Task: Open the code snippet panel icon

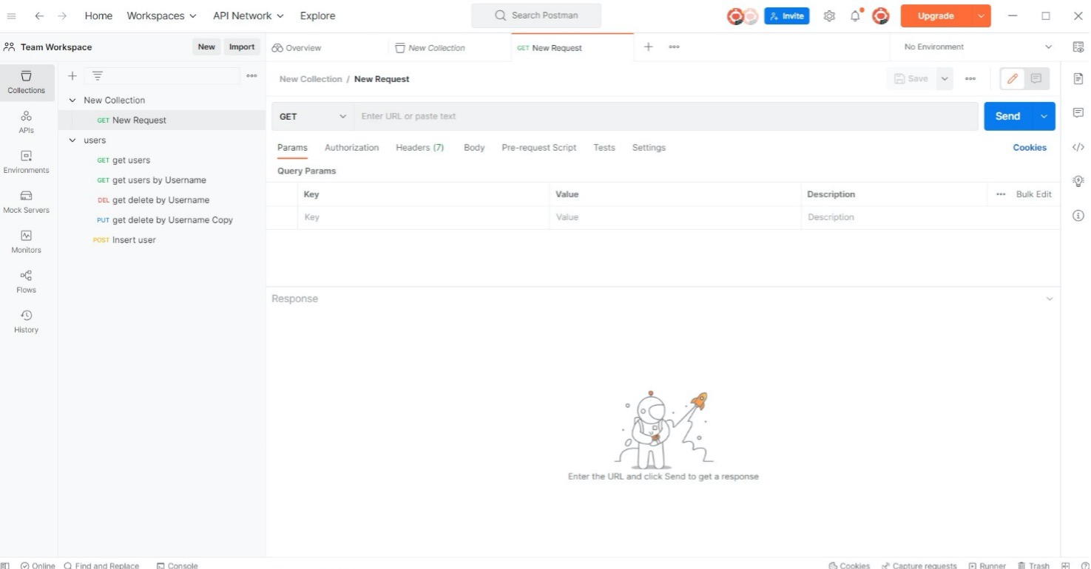Action: pos(1078,147)
